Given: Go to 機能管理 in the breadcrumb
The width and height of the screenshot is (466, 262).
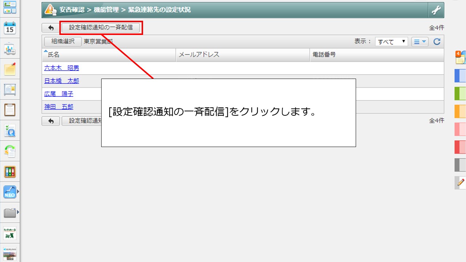Looking at the screenshot, I should click(106, 10).
